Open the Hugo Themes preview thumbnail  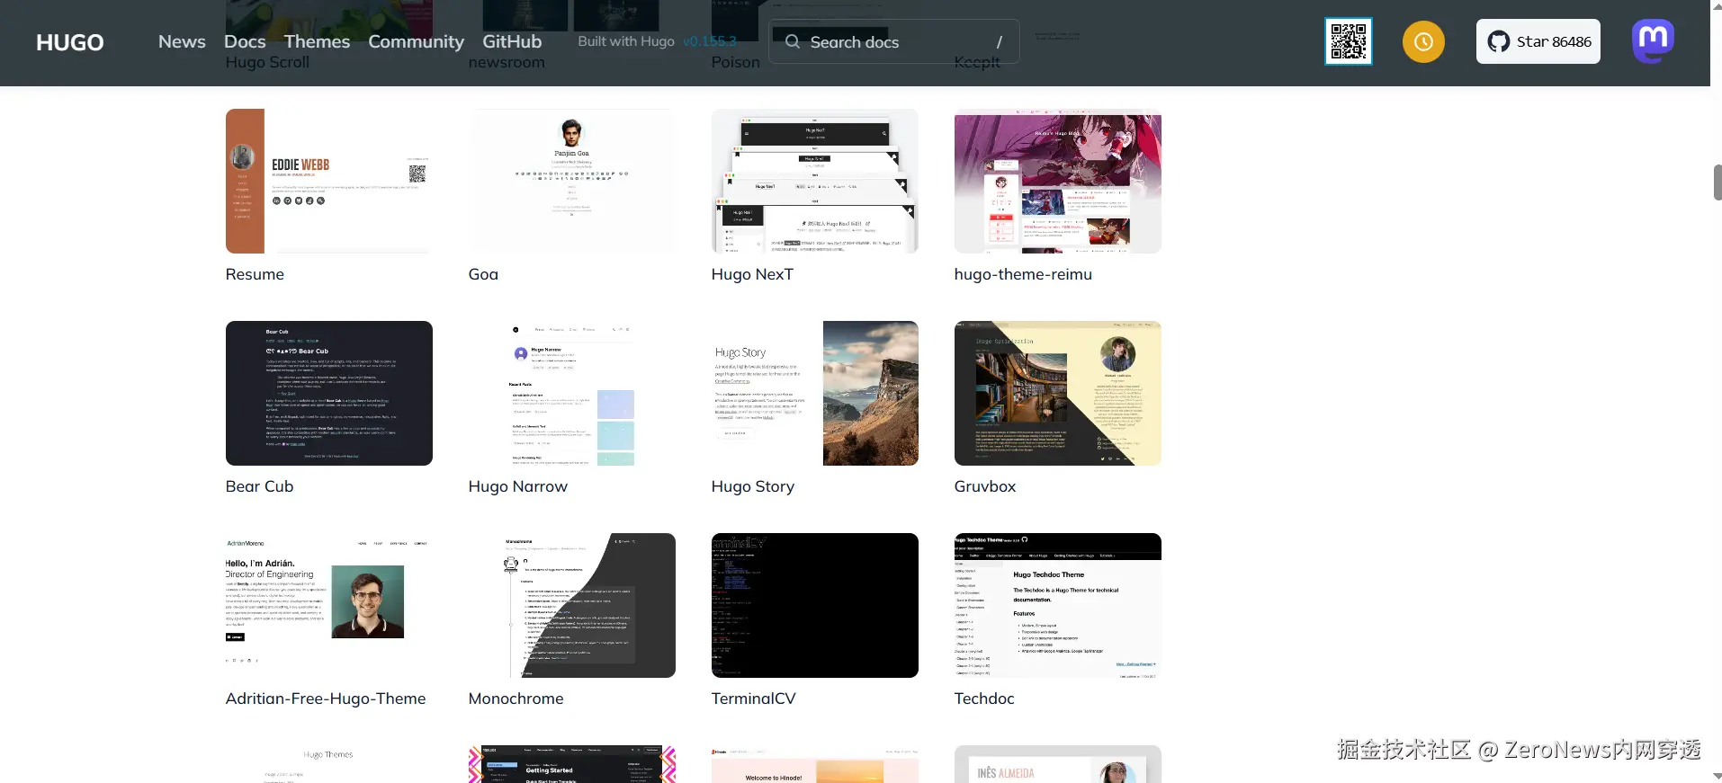[329, 764]
